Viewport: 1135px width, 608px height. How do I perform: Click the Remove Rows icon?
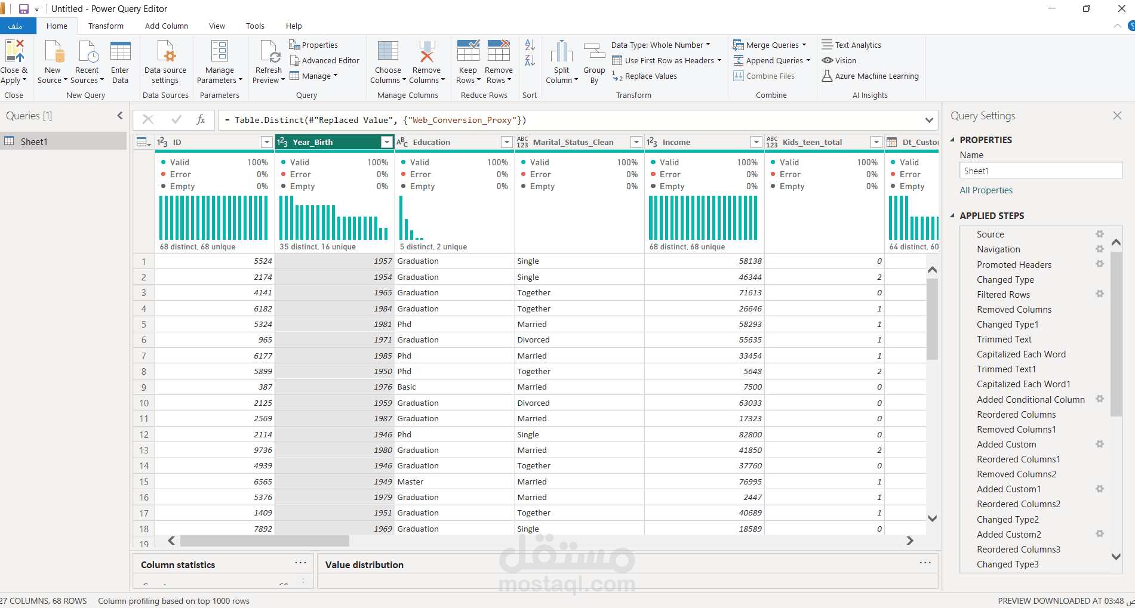[499, 51]
